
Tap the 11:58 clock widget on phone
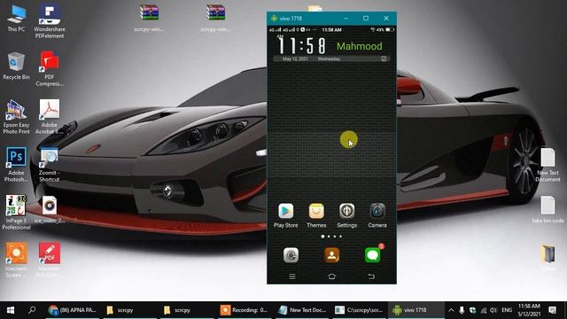[x=301, y=46]
